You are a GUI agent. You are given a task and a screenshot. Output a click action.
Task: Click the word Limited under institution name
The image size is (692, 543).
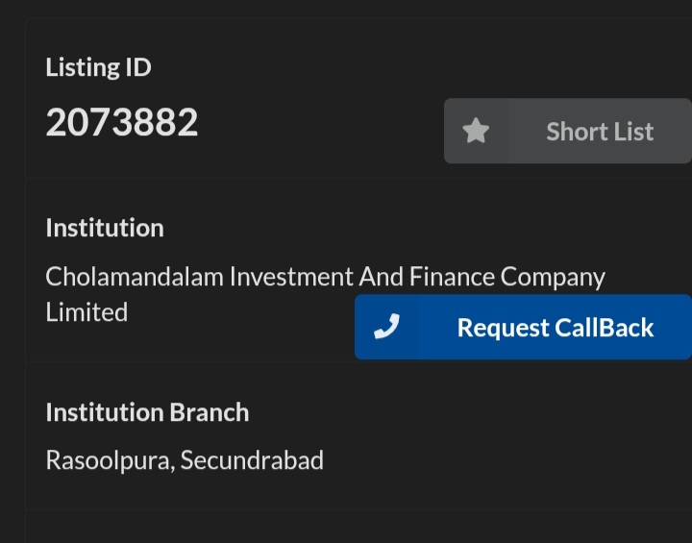[x=86, y=312]
